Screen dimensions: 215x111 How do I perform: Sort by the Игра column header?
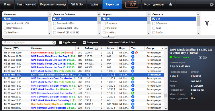[123, 48]
